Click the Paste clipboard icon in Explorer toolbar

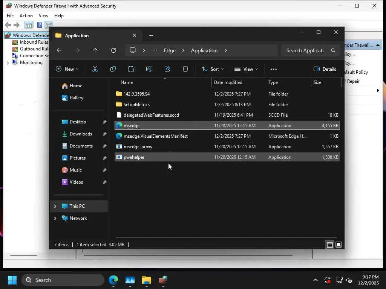click(x=131, y=69)
